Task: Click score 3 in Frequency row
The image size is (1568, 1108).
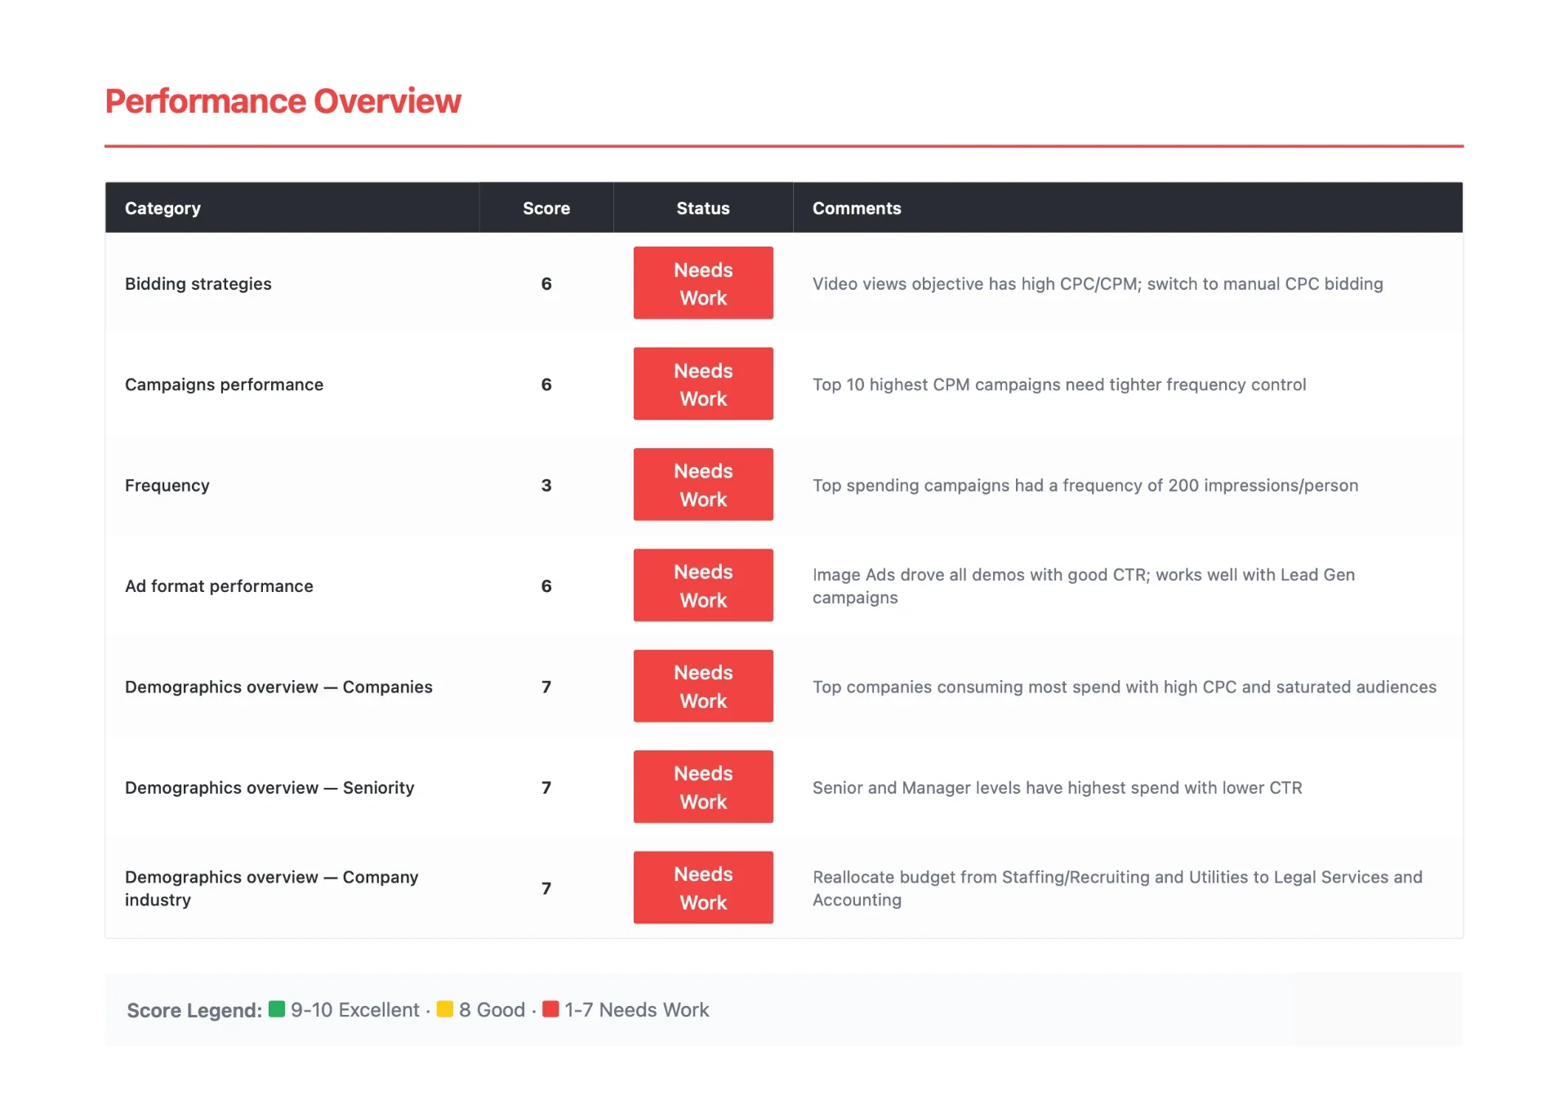Action: pyautogui.click(x=546, y=485)
